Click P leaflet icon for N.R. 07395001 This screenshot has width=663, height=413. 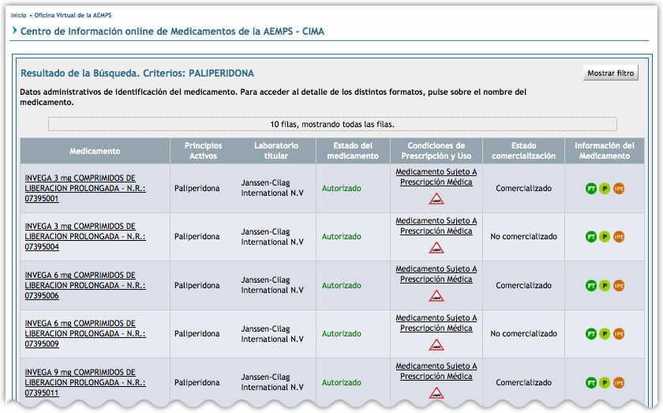point(605,189)
